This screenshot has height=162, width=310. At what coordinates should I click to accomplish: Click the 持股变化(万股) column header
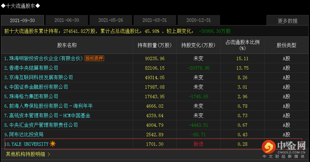click(198, 45)
